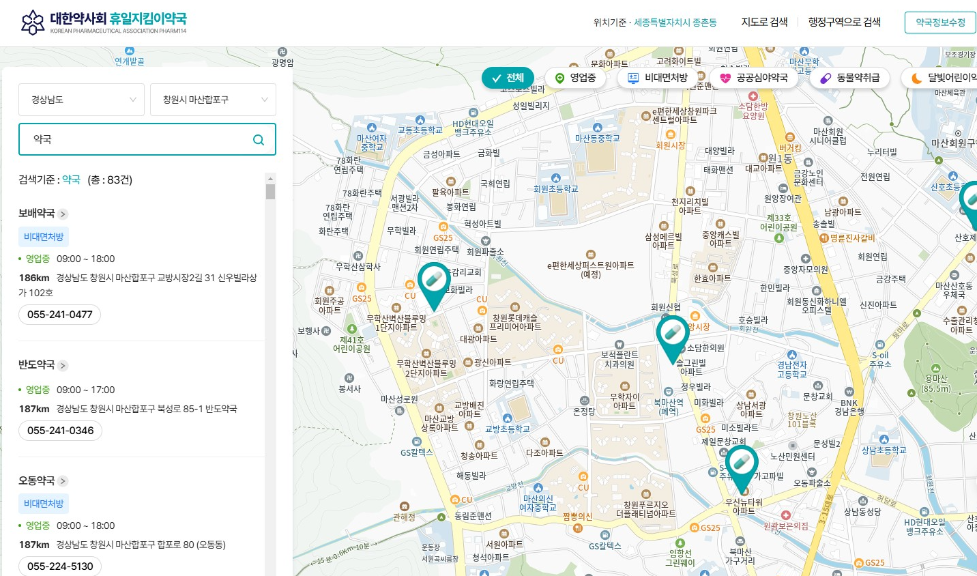Click the 마산의신여자중학교 marker
The width and height of the screenshot is (977, 576).
pos(538,489)
